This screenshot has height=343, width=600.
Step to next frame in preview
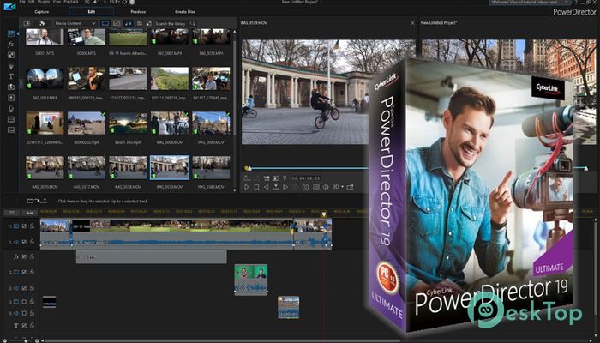pos(285,187)
